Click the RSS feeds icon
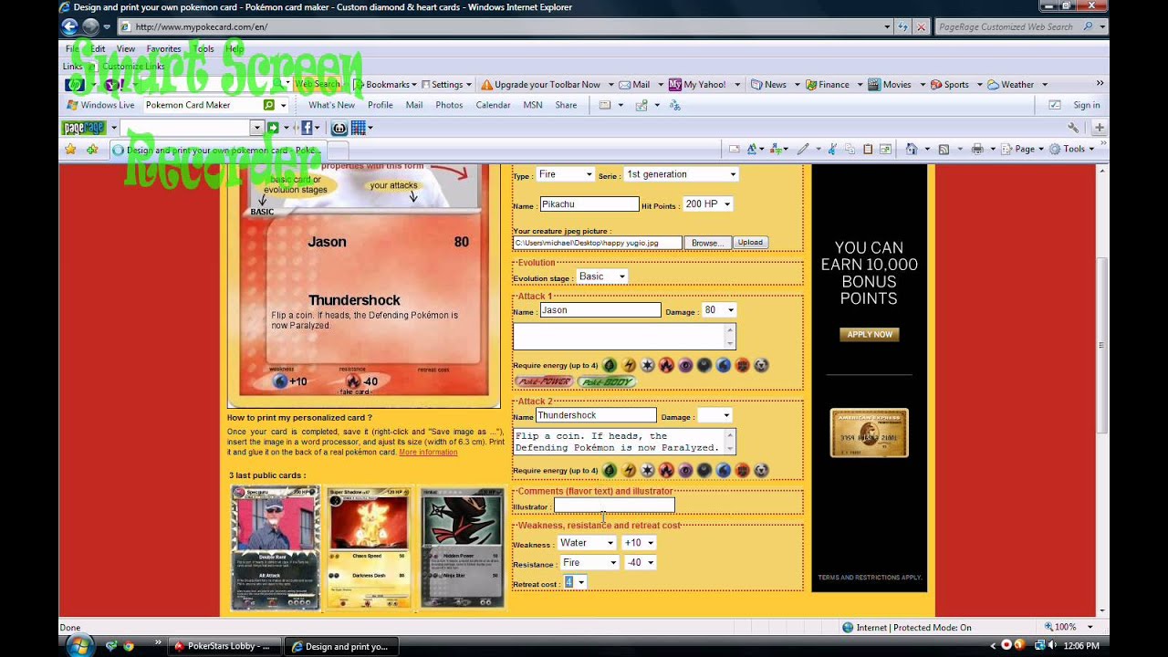The image size is (1168, 657). (944, 149)
